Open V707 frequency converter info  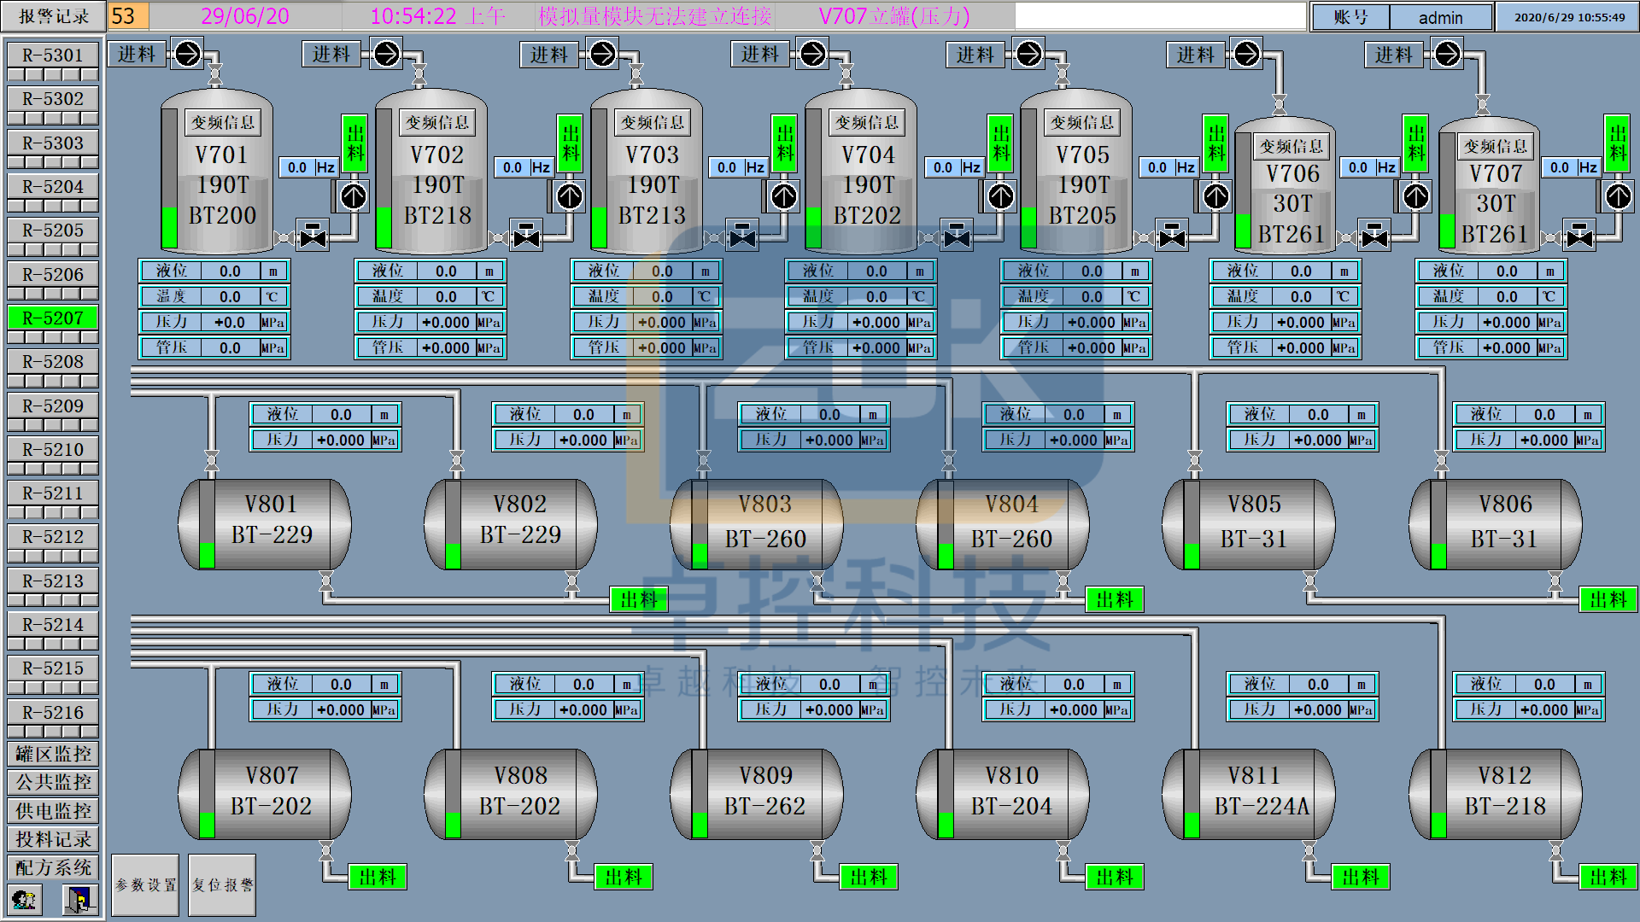coord(1496,147)
